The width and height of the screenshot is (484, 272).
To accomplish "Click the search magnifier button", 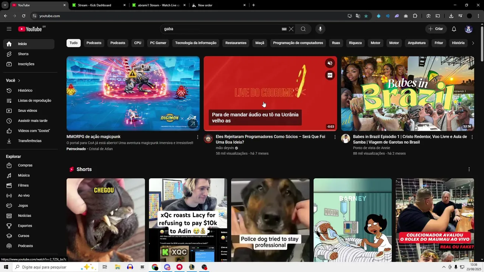I will [x=303, y=29].
